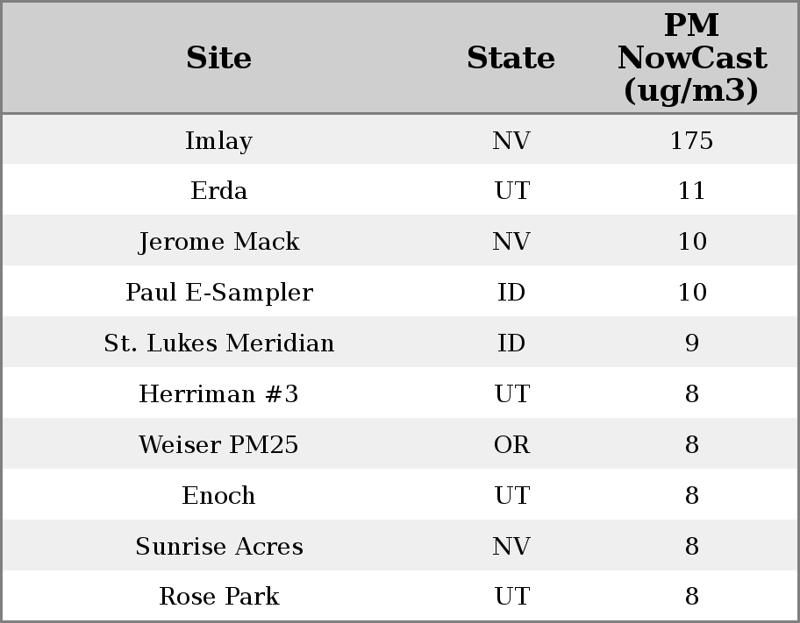Click St. Lukes Meridian site name
This screenshot has height=623, width=800.
pyautogui.click(x=218, y=343)
